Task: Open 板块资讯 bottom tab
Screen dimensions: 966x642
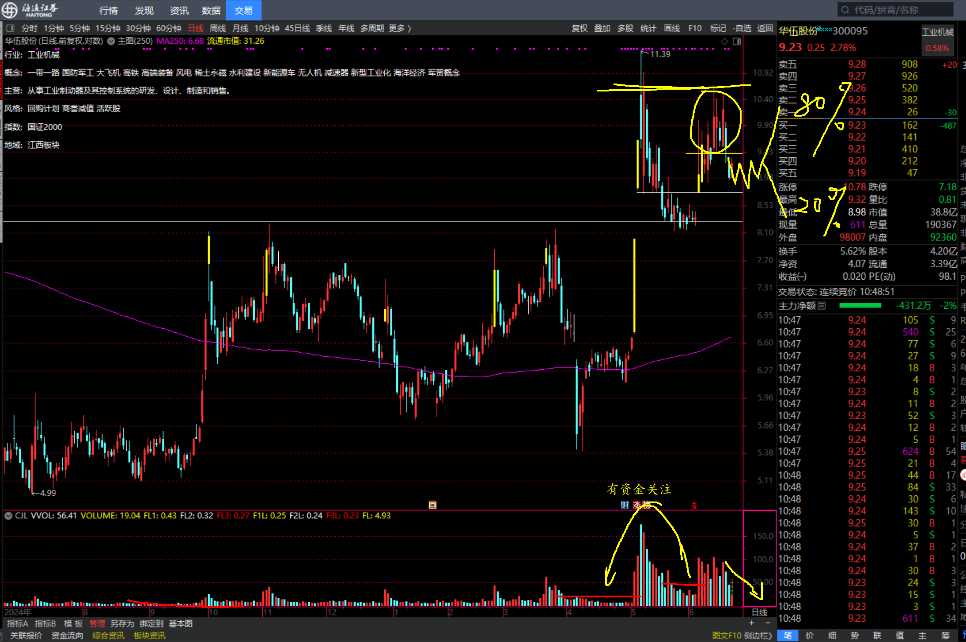Action: [x=149, y=635]
